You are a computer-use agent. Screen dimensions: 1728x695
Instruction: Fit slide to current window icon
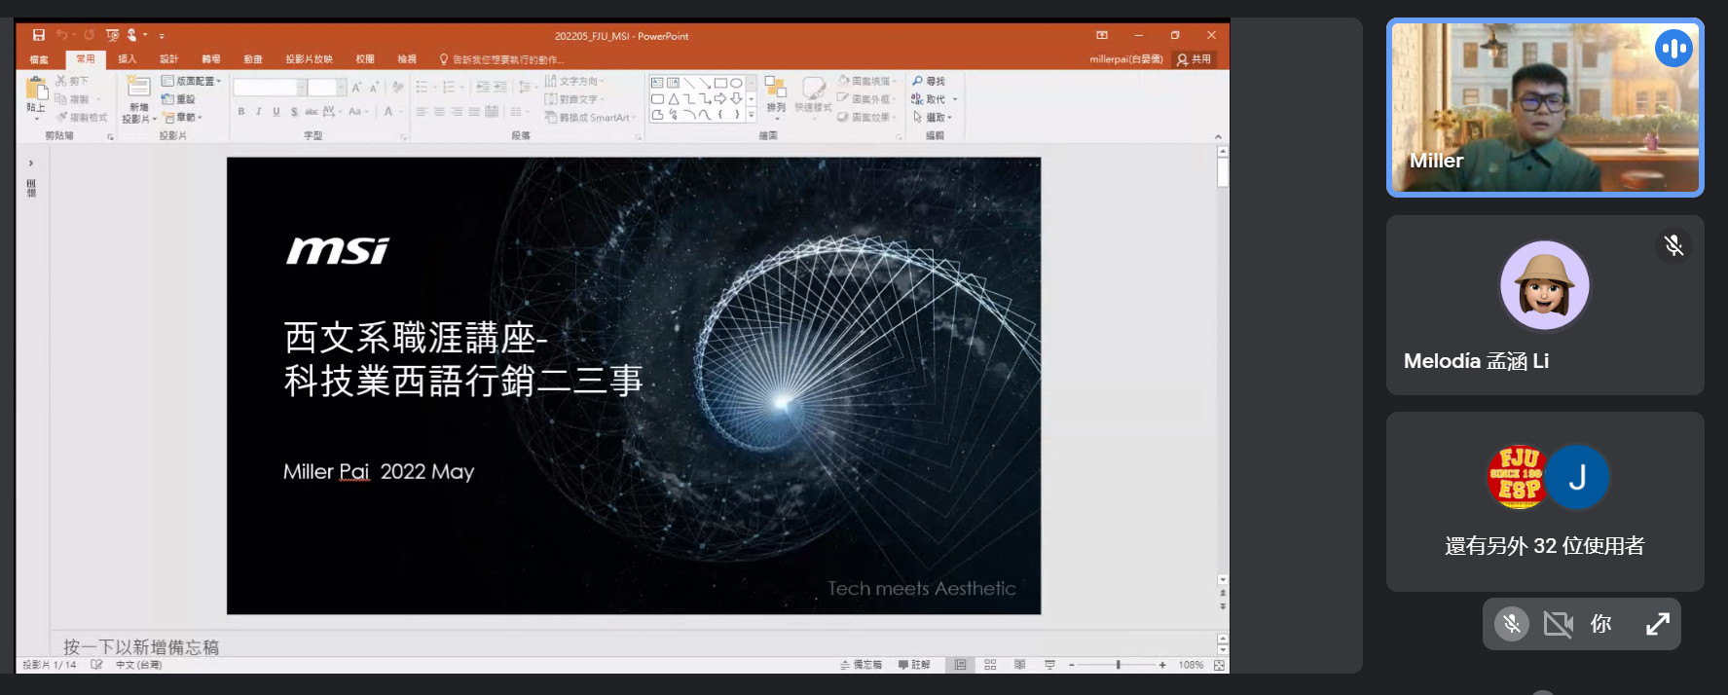1219,665
